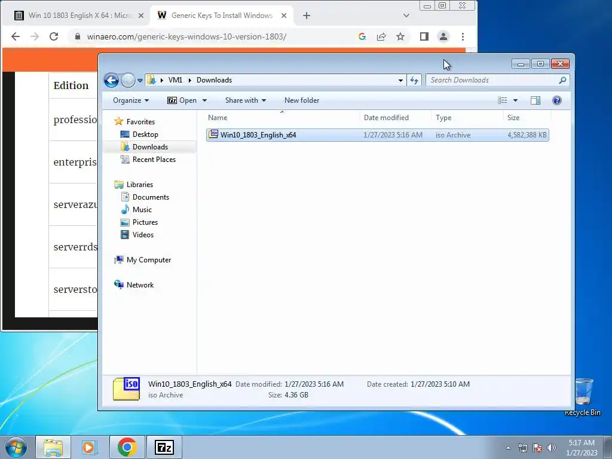Select Favorites in navigation pane

click(134, 122)
